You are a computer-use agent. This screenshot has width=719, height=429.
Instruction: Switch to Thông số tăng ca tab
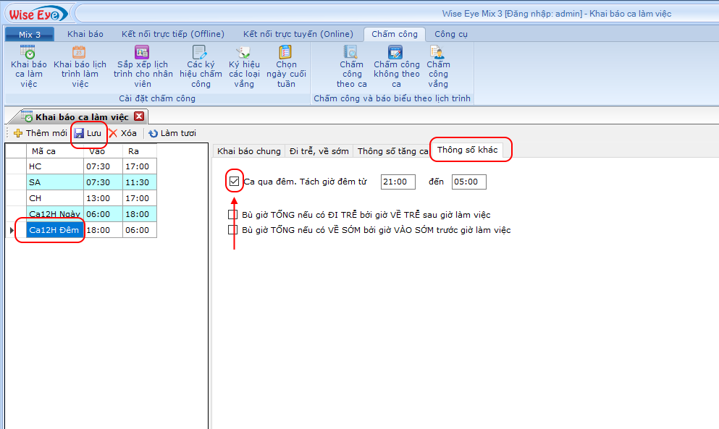click(x=392, y=151)
